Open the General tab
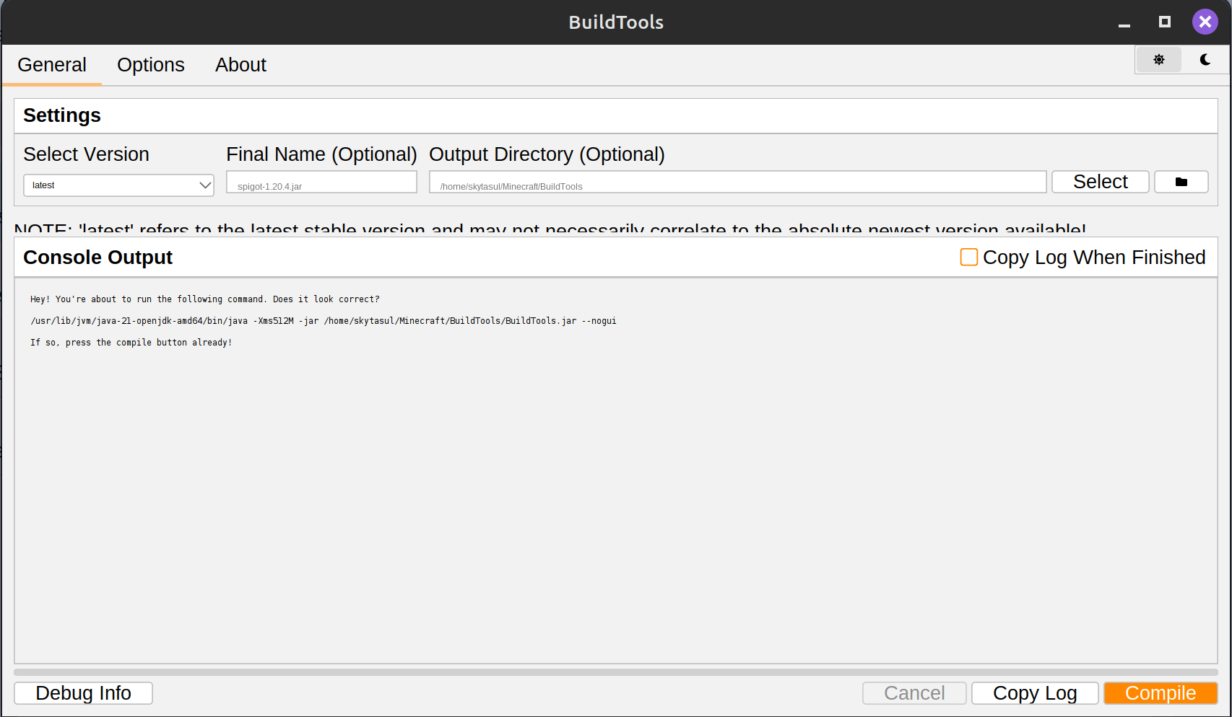 click(x=52, y=65)
